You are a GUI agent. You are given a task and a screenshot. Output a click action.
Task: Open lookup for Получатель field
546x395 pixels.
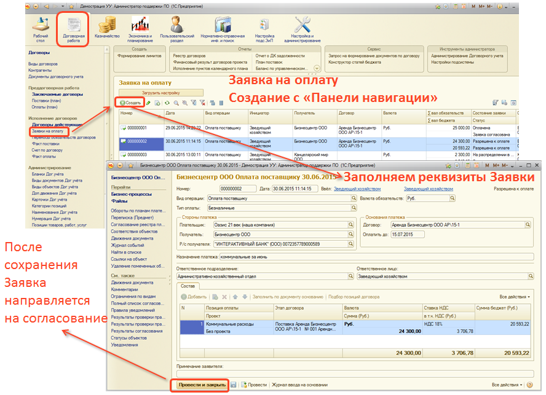point(354,234)
